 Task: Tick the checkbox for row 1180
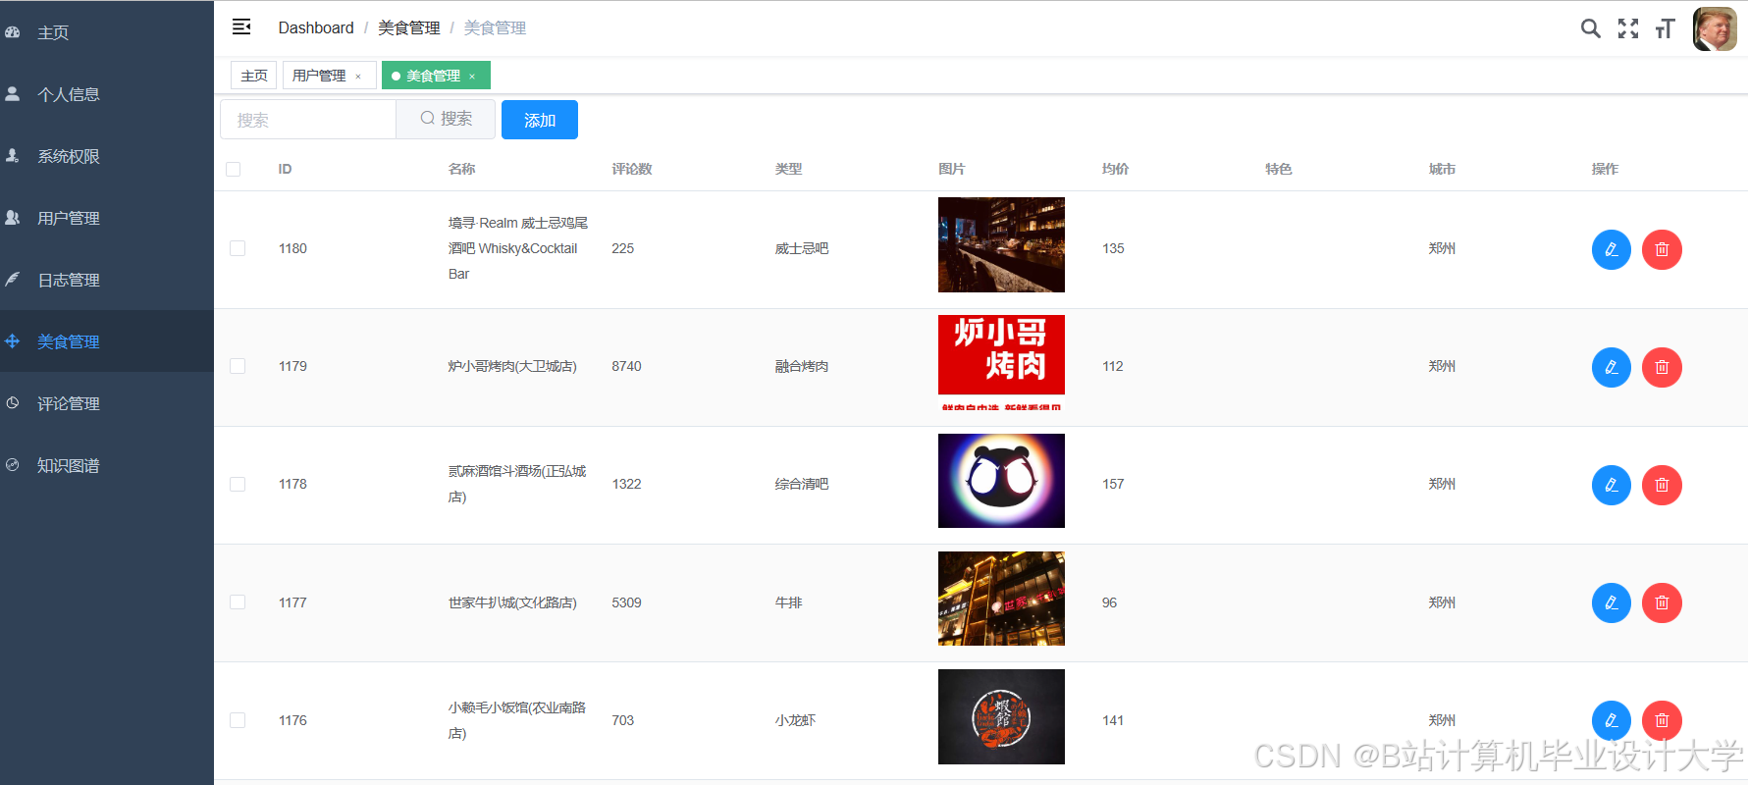pyautogui.click(x=238, y=248)
